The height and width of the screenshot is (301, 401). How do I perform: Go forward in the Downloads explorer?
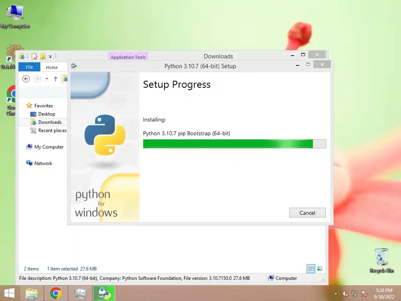(x=37, y=79)
